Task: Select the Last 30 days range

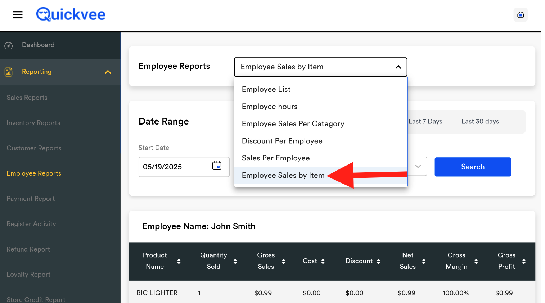Action: [x=480, y=122]
